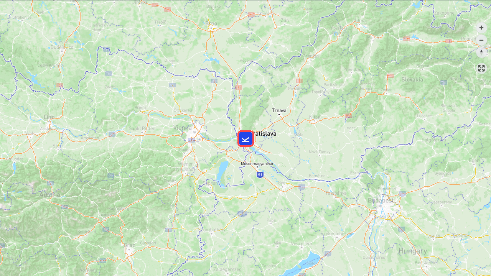This screenshot has height=276, width=491.
Task: Select the Nitra town label
Action: [x=315, y=117]
